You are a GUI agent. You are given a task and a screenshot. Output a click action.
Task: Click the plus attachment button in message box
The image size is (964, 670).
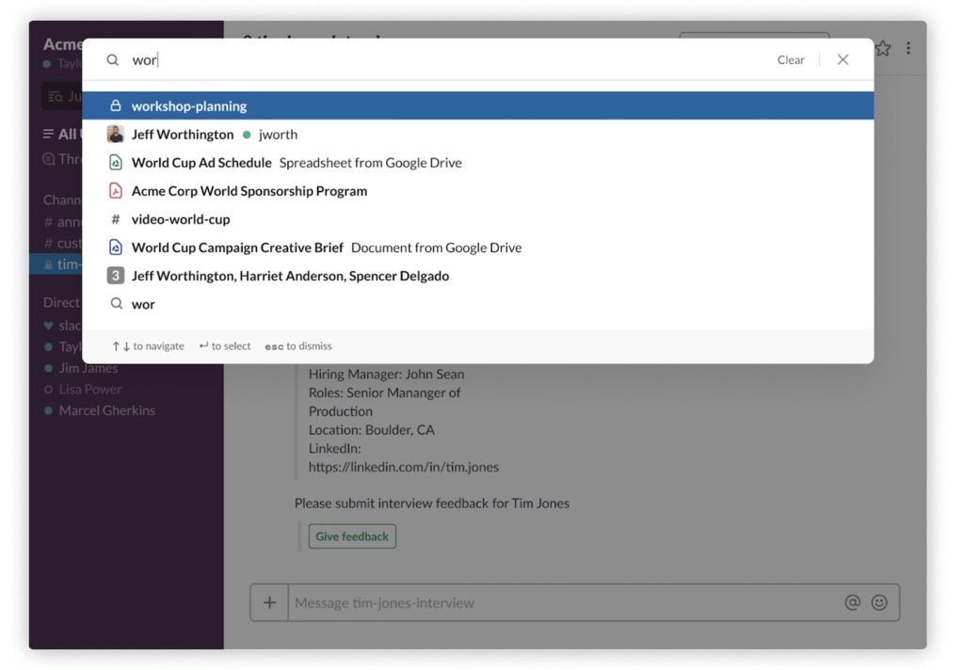(x=270, y=602)
